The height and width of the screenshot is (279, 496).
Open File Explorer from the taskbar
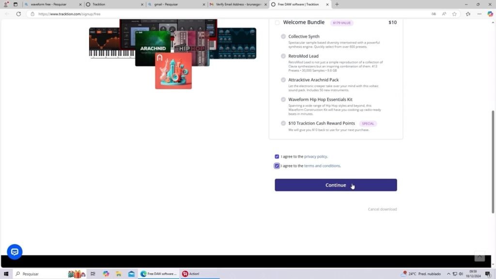point(119,274)
